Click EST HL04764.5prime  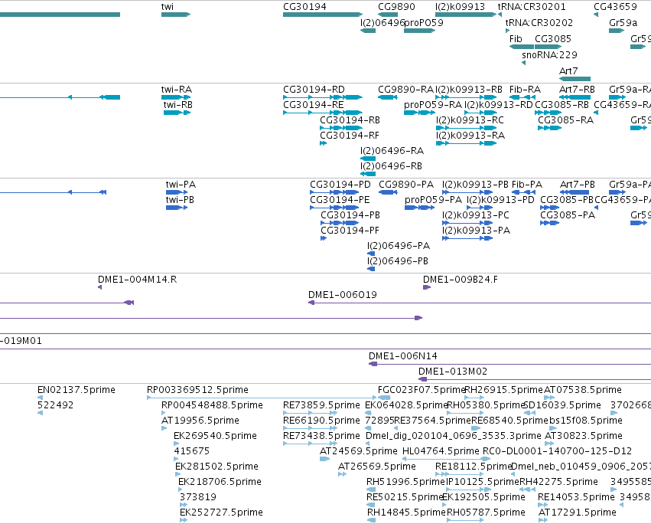(441, 451)
